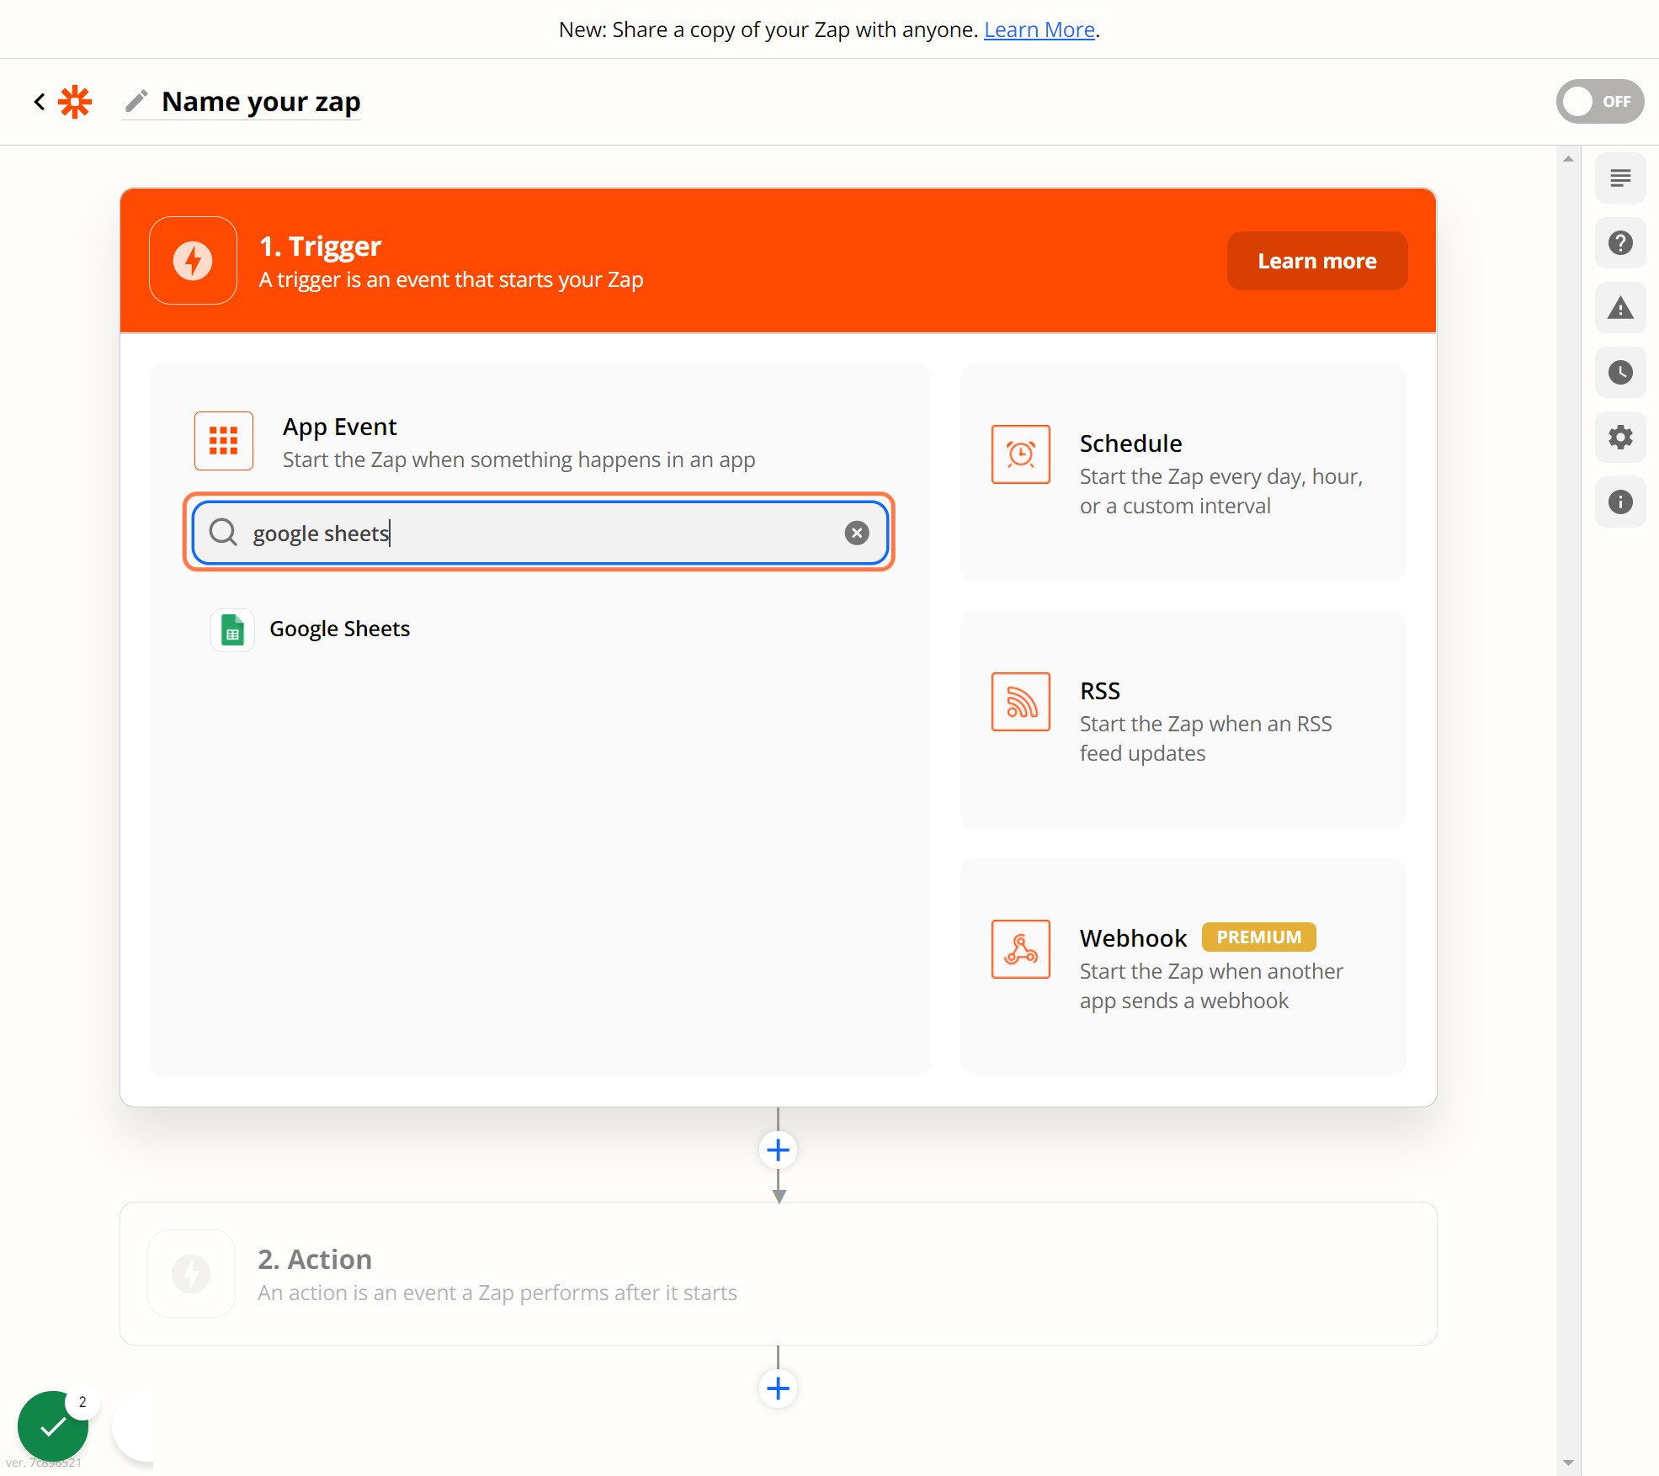
Task: Open the green checkmark tasks widget
Action: click(x=53, y=1426)
